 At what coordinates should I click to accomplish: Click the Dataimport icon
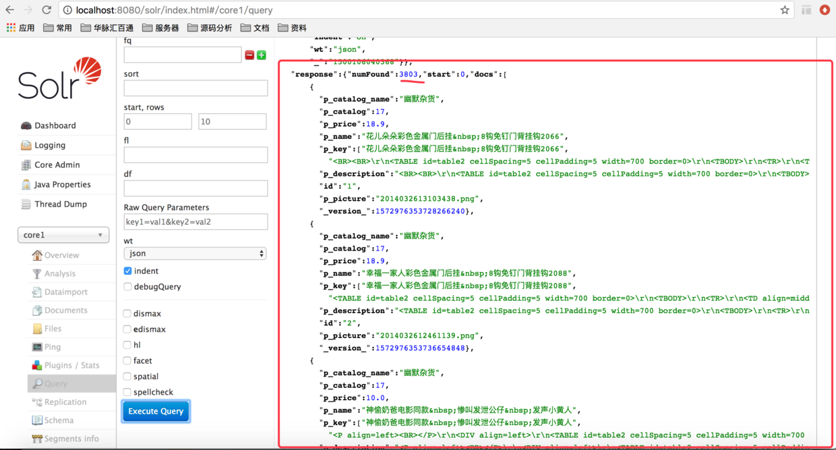37,292
